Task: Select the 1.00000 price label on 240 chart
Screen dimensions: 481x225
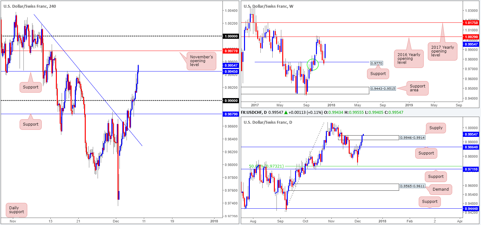Action: (231, 36)
